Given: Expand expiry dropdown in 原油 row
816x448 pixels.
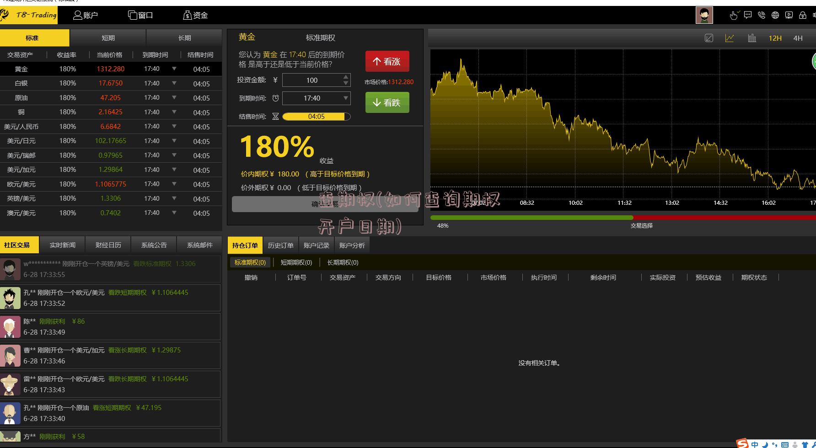Looking at the screenshot, I should [174, 97].
